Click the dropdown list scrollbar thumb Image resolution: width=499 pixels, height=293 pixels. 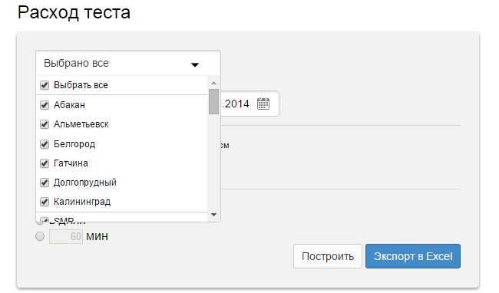click(x=214, y=101)
